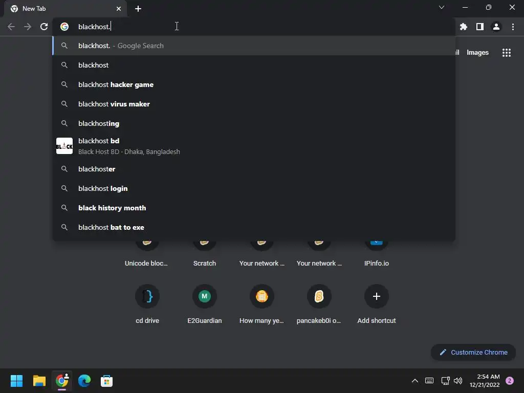Pick 'blackhost hacker game' suggestion
Viewport: 524px width, 393px height.
[254, 84]
